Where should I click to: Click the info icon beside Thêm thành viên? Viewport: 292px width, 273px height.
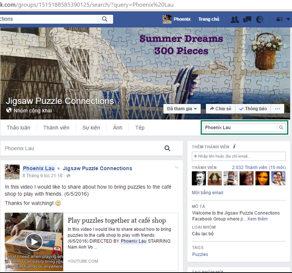click(234, 146)
